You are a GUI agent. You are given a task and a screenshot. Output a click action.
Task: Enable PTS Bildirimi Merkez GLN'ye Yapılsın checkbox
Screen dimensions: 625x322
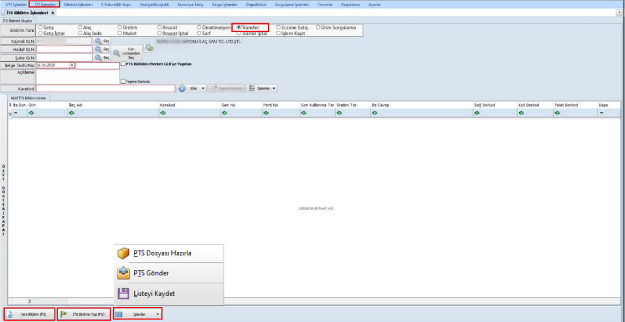(124, 63)
